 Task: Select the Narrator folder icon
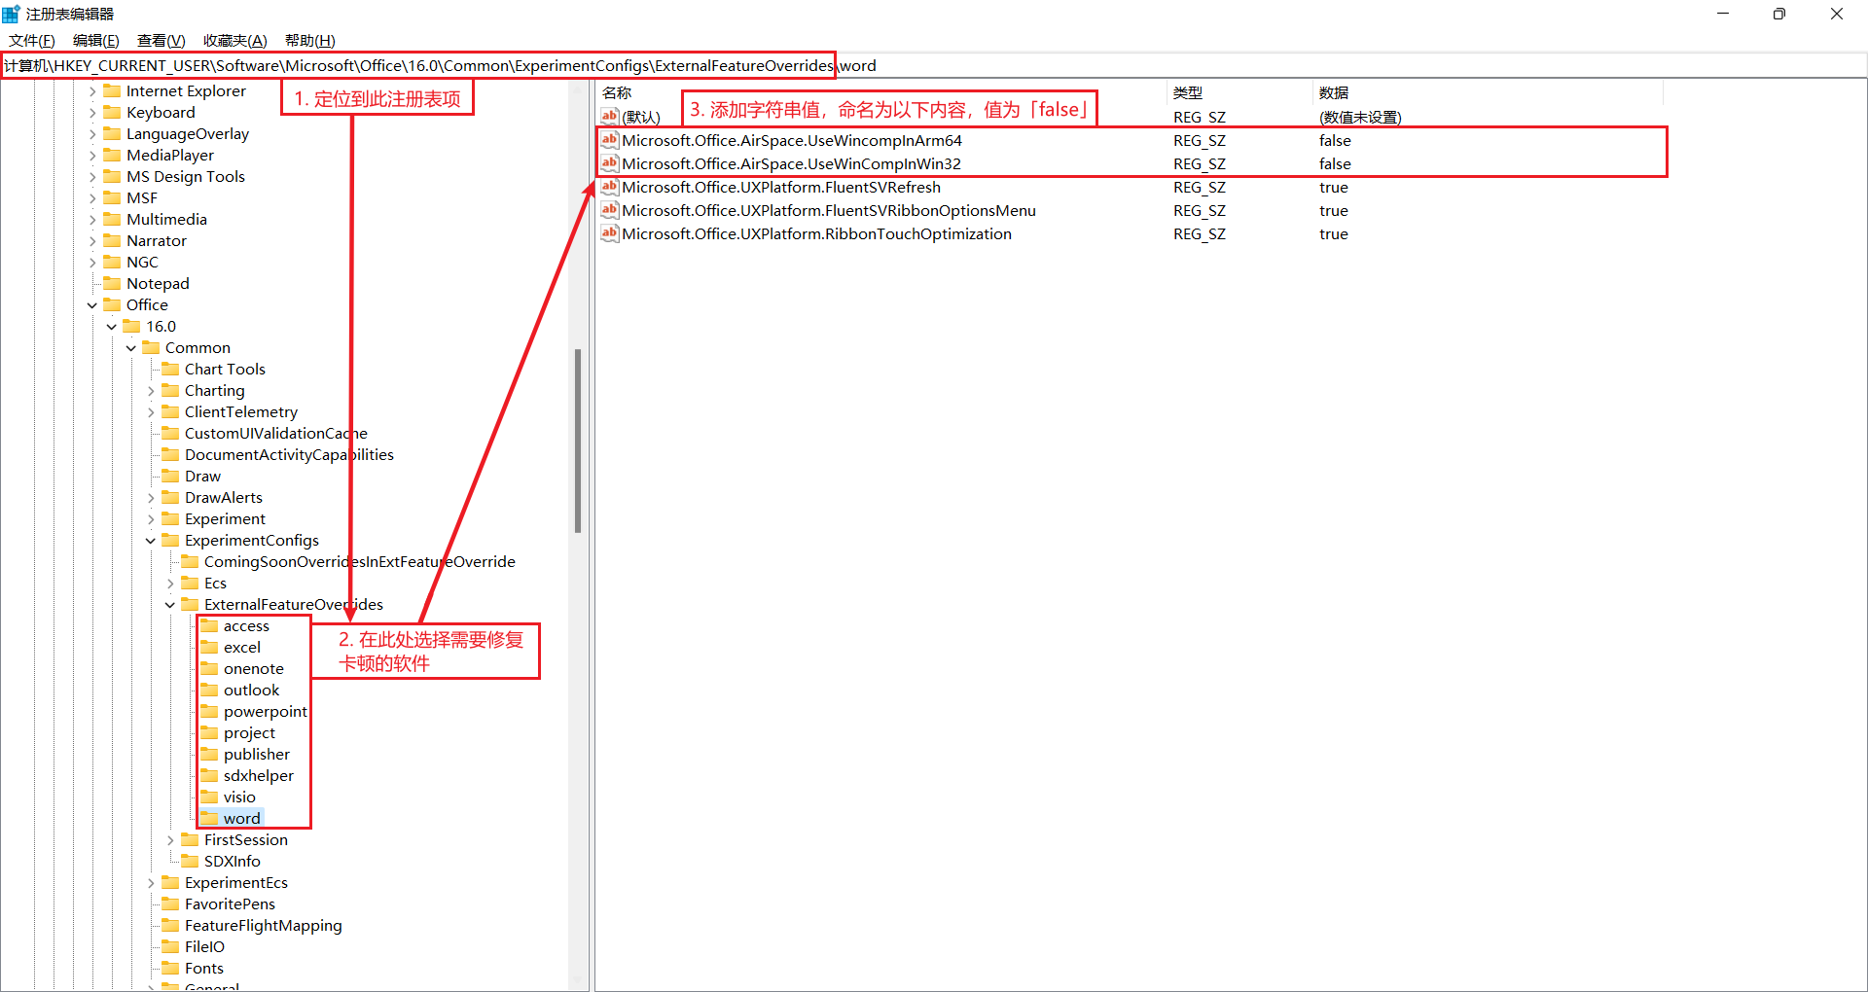pyautogui.click(x=112, y=240)
